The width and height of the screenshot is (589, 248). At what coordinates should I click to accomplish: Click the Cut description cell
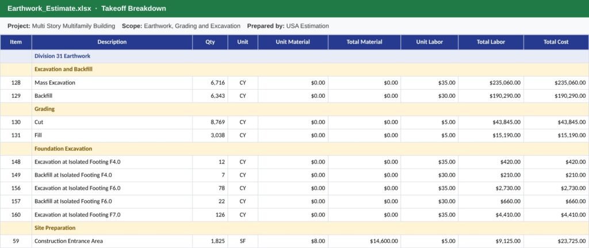point(112,122)
